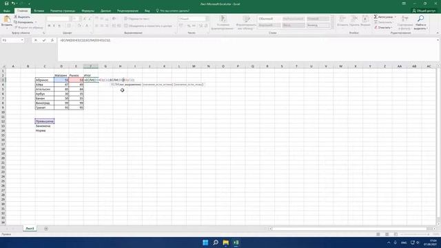This screenshot has height=248, width=441.
Task: Click Format Painter (Формат по образцу)
Action: [x=28, y=28]
